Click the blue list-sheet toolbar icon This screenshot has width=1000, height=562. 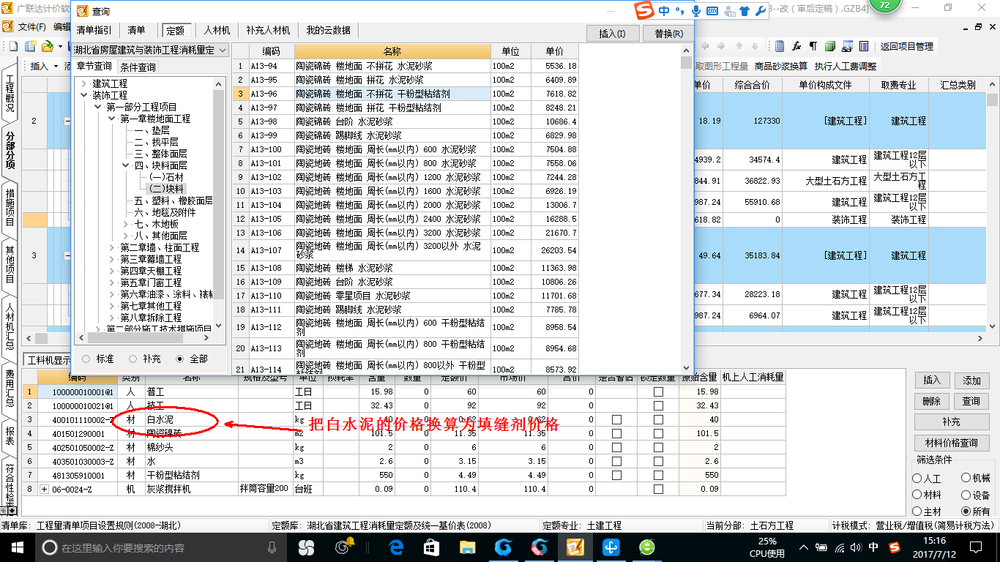tap(864, 46)
